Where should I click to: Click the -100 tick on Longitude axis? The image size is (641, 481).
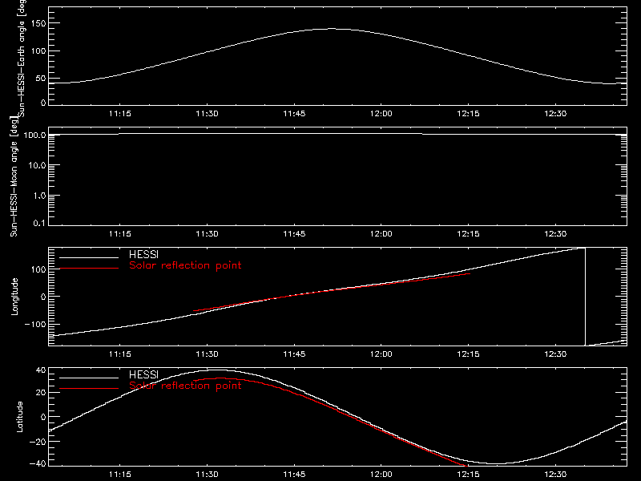coord(35,325)
